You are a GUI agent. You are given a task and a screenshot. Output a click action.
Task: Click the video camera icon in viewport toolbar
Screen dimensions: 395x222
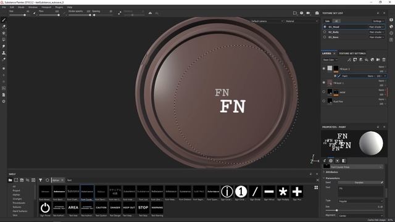click(308, 13)
